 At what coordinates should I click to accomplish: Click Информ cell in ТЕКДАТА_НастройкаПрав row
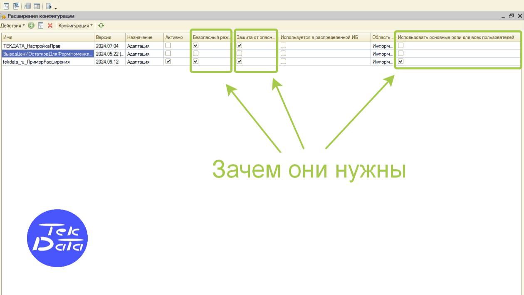coord(382,46)
